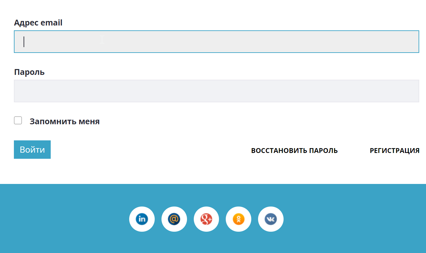Image resolution: width=426 pixels, height=253 pixels.
Task: Log in using the VK icon
Action: pos(271,219)
